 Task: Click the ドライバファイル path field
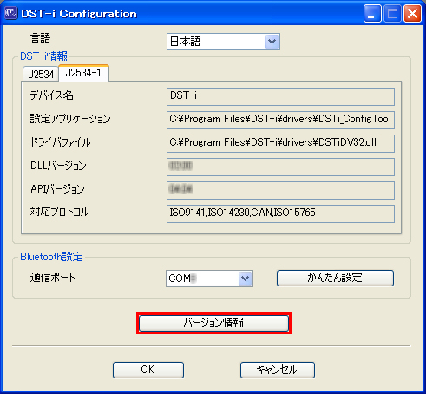coord(280,143)
